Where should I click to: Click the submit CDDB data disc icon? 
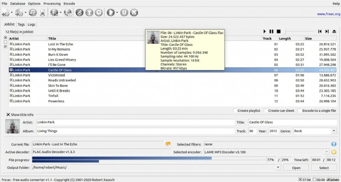tap(68, 13)
